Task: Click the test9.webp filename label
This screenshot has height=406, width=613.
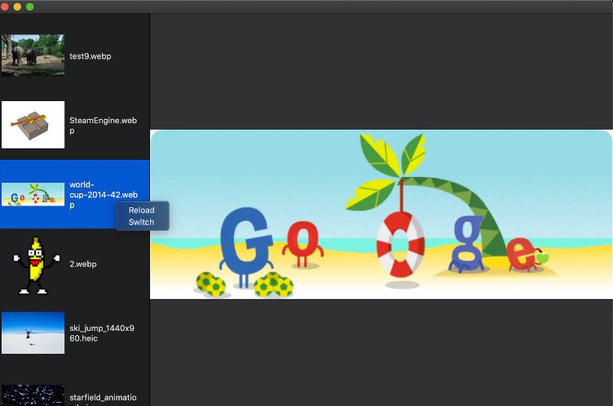Action: click(x=90, y=56)
